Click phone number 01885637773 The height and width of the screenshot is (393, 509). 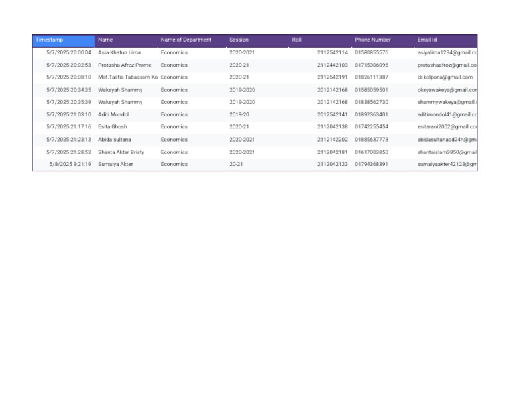tap(371, 140)
